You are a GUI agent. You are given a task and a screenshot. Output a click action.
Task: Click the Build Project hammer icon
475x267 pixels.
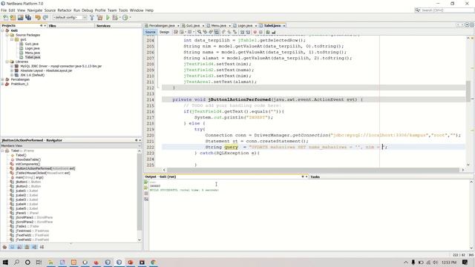(x=92, y=18)
